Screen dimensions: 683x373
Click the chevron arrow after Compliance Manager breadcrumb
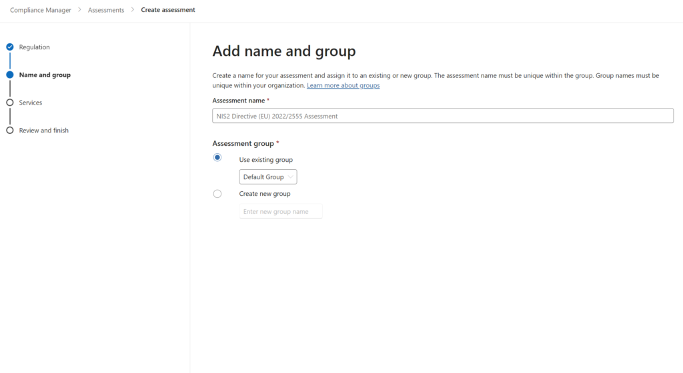click(80, 10)
